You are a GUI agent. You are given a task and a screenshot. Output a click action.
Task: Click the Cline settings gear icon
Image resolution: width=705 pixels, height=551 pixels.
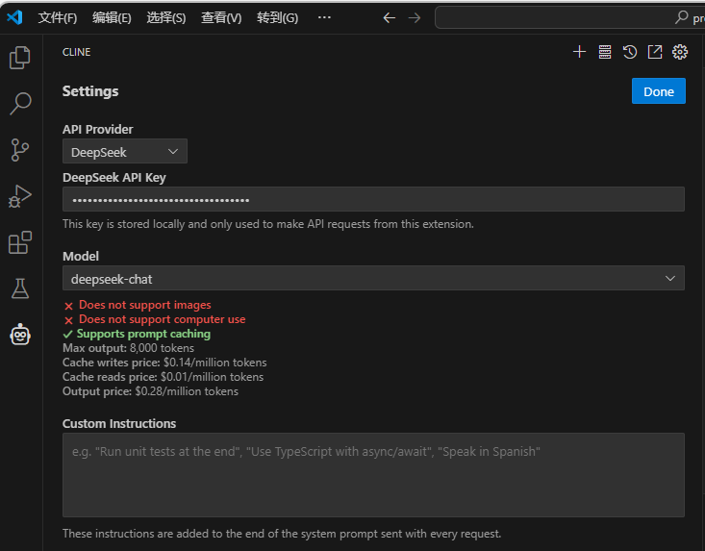click(680, 52)
